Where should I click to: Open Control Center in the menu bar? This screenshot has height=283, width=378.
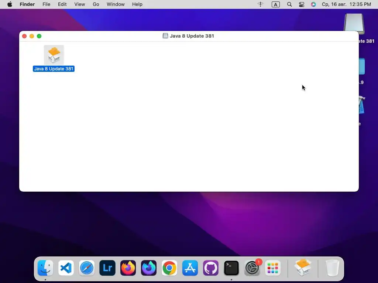pos(302,4)
